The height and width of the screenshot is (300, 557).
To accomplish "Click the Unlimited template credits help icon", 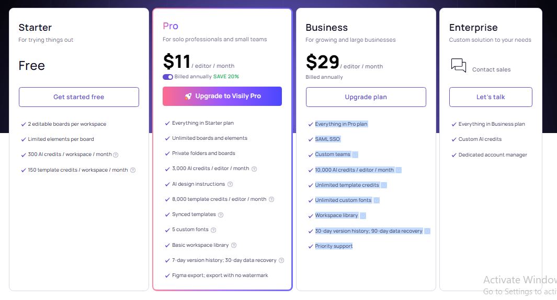I will point(384,185).
